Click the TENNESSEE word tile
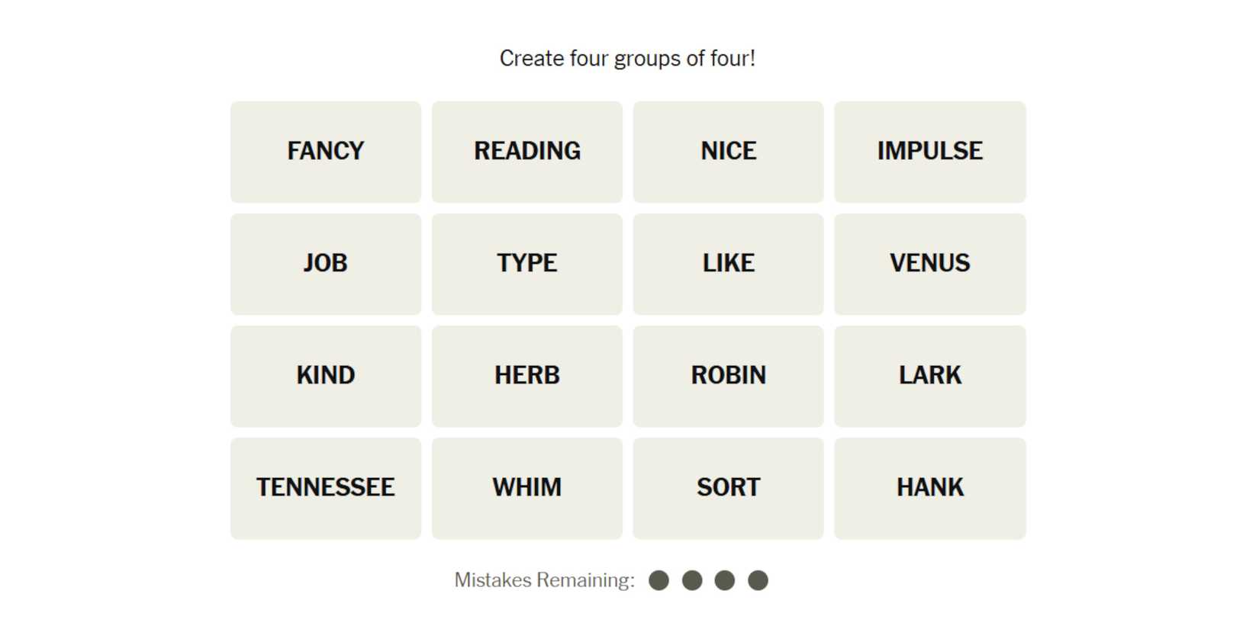This screenshot has width=1259, height=629. click(x=326, y=488)
